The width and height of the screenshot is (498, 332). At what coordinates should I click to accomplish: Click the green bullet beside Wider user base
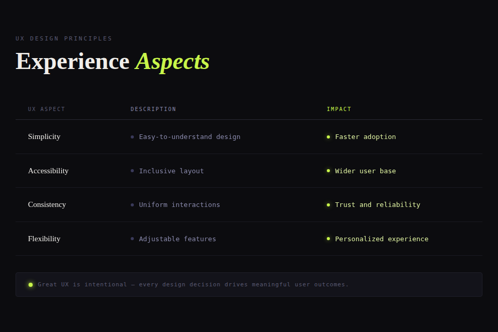(328, 171)
